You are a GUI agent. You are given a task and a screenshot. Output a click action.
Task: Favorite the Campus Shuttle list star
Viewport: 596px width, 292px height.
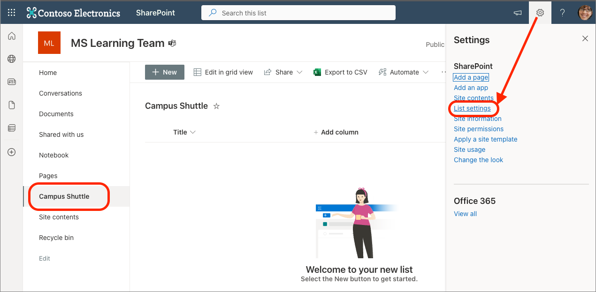tap(216, 106)
